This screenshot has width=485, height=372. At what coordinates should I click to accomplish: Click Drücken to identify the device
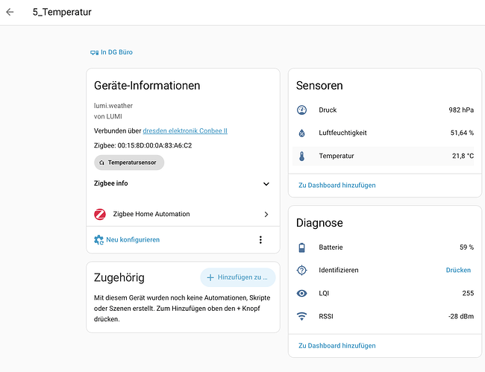[458, 271]
